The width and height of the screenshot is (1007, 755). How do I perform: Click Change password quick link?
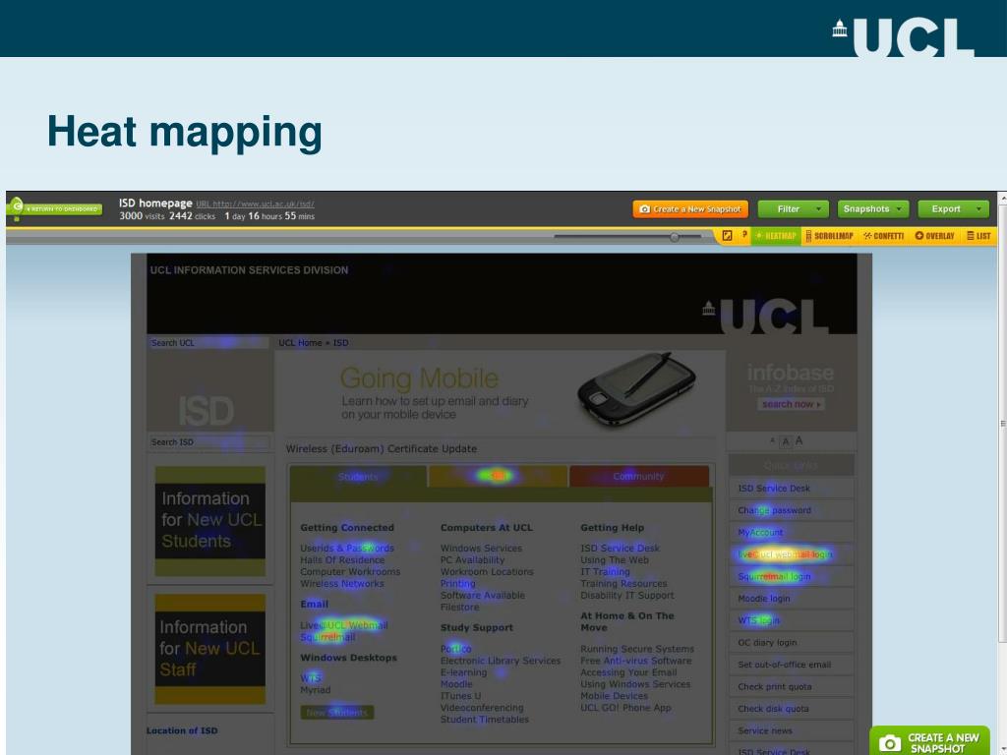coord(792,510)
